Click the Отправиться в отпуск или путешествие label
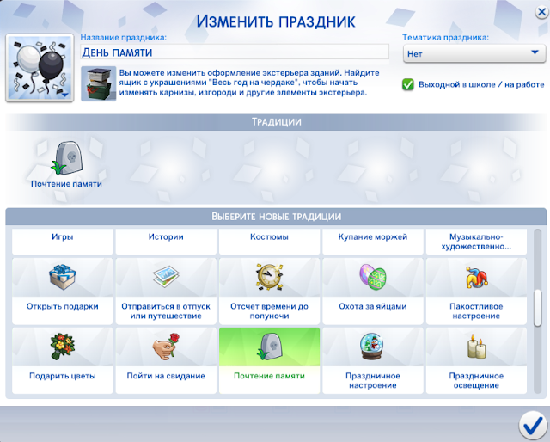Viewport: 550px width, 442px height. tap(166, 311)
